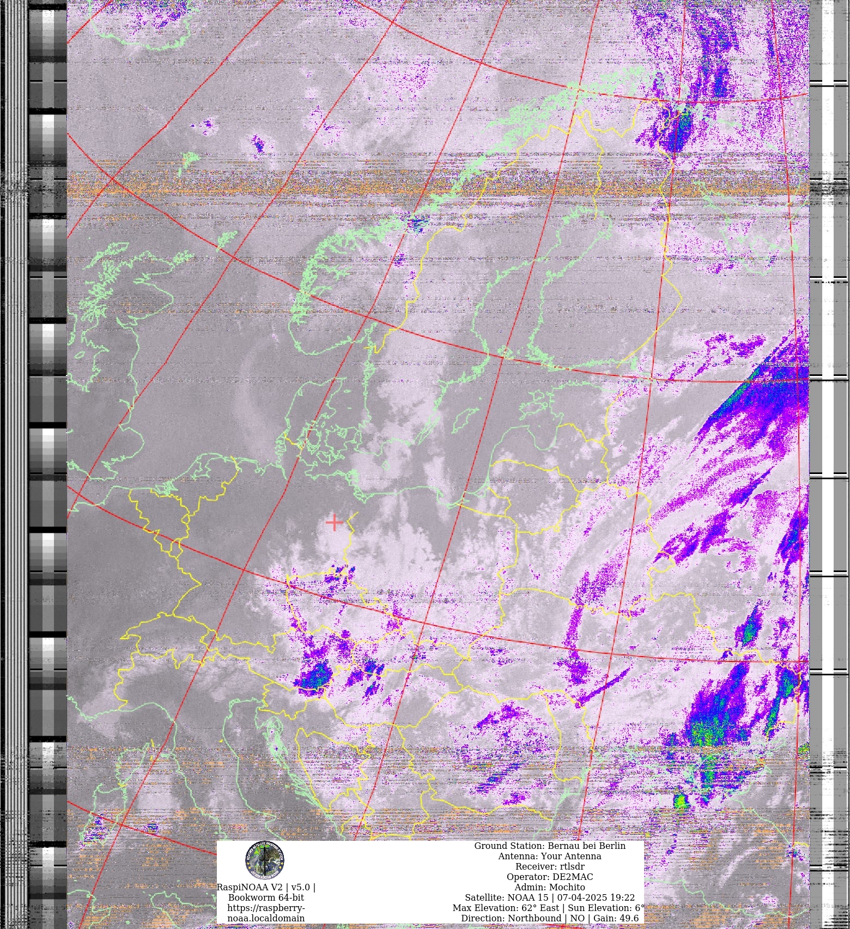Click the RaspiNOAA round logo badge
The width and height of the screenshot is (850, 929).
coord(265,860)
